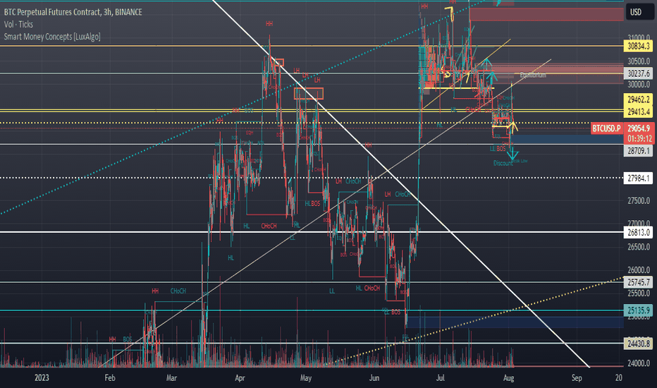Click the 2023 label on time axis

pos(42,378)
